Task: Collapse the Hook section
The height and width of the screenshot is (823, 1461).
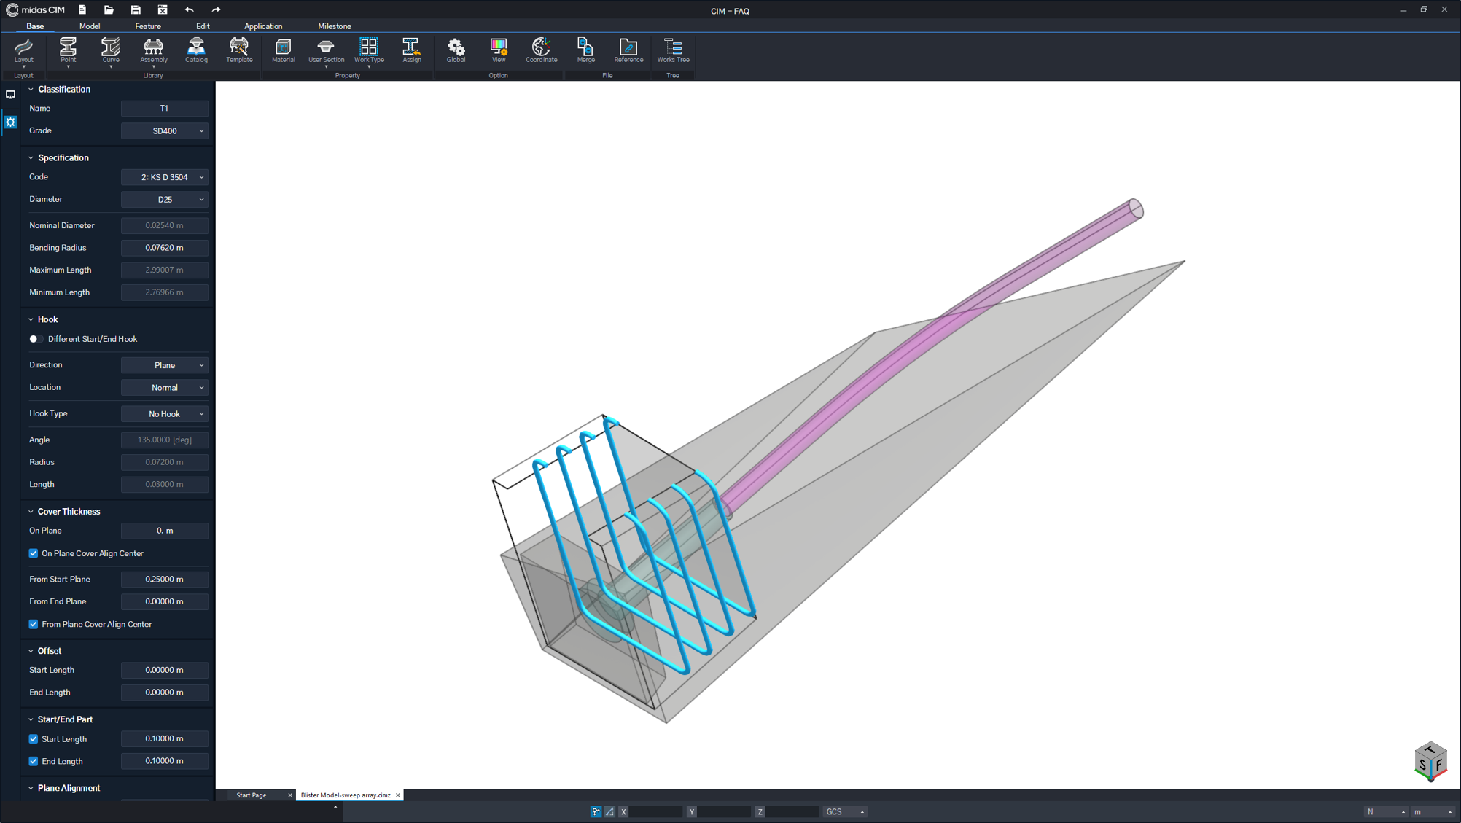Action: pos(31,319)
